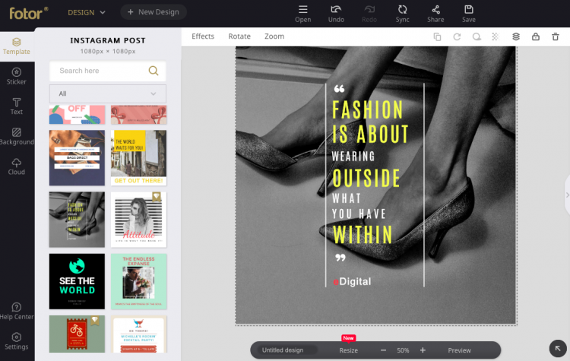
Task: Select The Endless Expanse template
Action: (139, 281)
